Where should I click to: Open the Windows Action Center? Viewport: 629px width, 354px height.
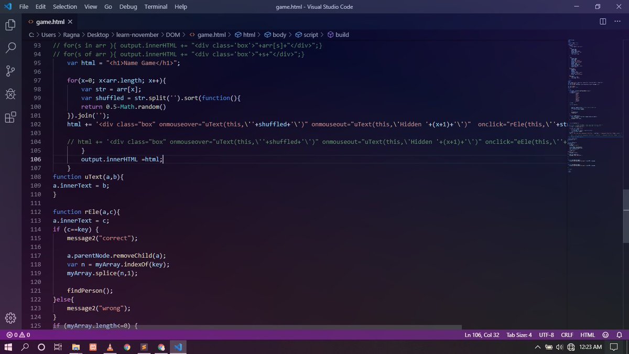[614, 347]
